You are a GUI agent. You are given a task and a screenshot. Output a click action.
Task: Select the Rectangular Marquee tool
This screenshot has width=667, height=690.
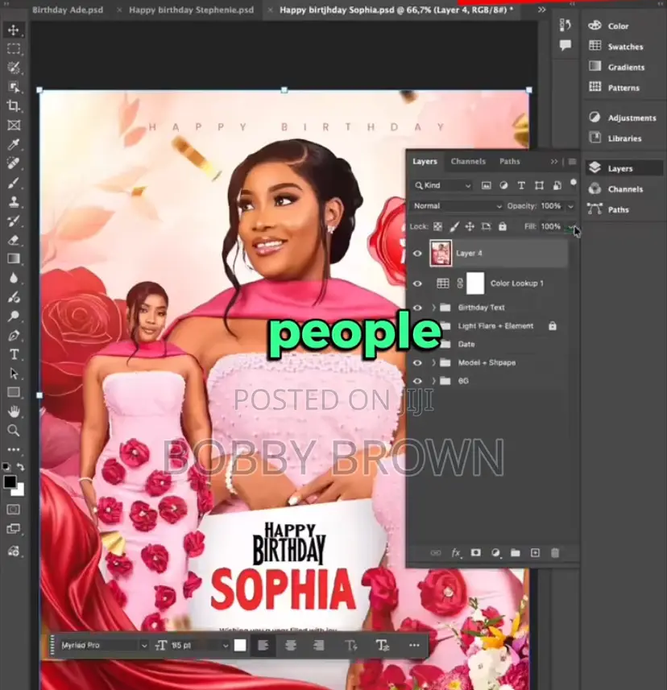[14, 49]
